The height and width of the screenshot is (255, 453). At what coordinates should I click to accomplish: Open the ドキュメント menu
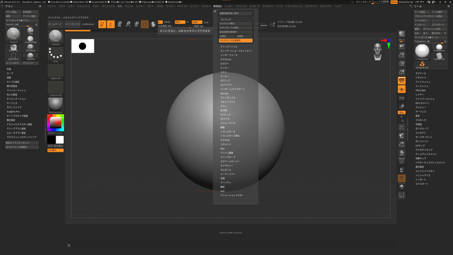84,6
